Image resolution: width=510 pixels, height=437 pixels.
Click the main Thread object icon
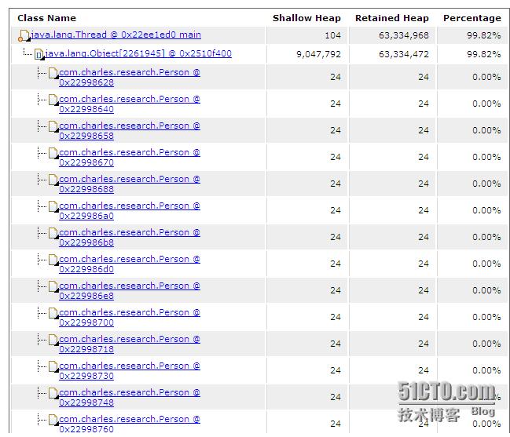tap(24, 36)
